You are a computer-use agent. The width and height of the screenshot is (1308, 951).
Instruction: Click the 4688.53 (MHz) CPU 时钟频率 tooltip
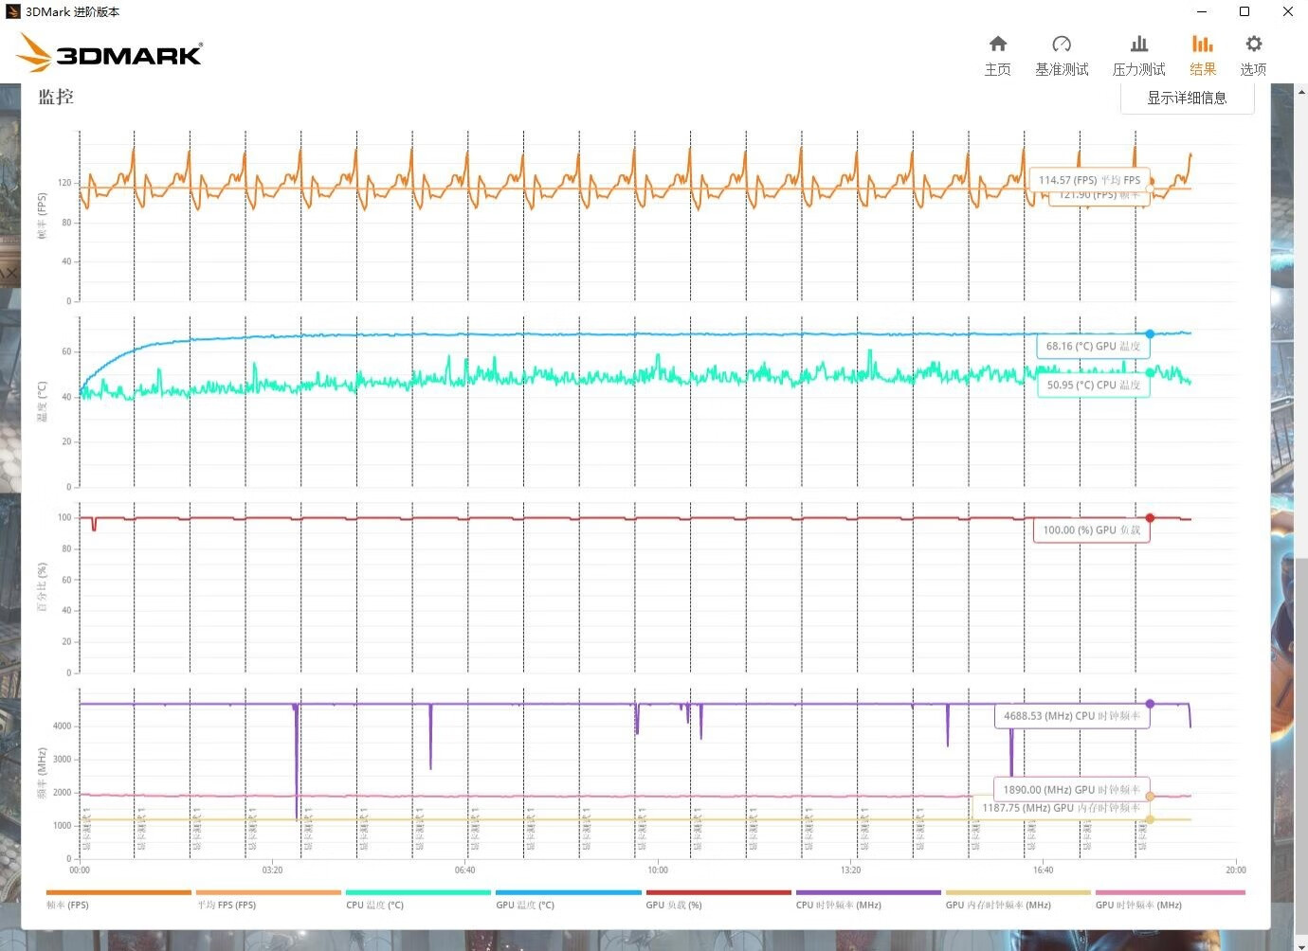(x=1071, y=716)
